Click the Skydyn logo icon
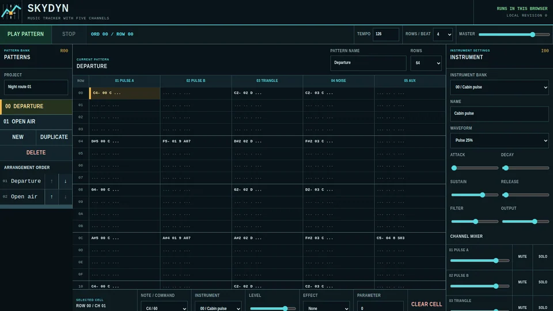553x311 pixels. 11,12
